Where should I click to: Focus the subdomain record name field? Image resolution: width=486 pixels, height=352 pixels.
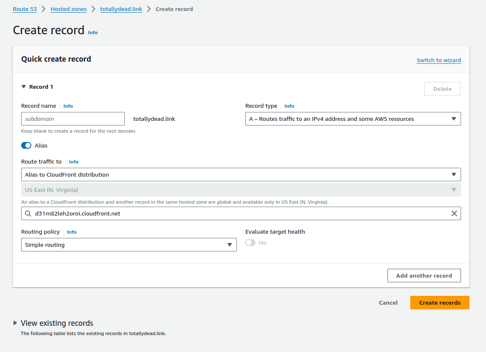[x=73, y=119]
